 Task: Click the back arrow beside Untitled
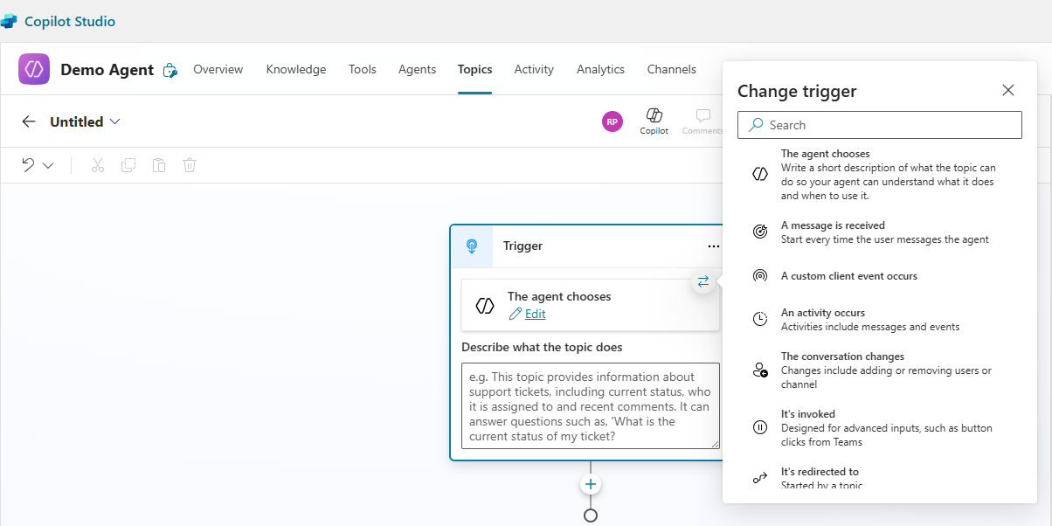pos(29,121)
